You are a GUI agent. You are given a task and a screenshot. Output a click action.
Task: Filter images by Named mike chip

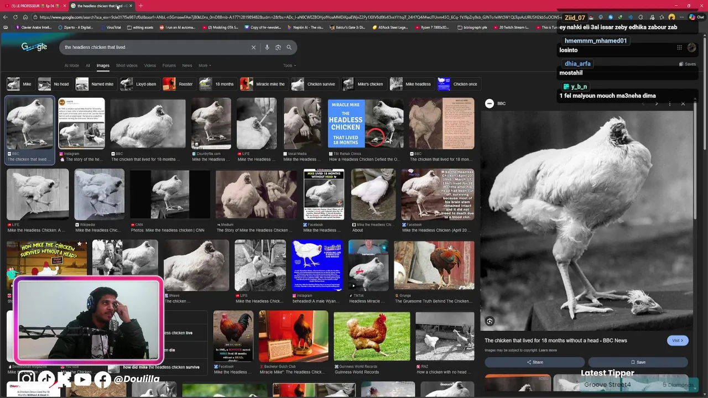click(96, 84)
